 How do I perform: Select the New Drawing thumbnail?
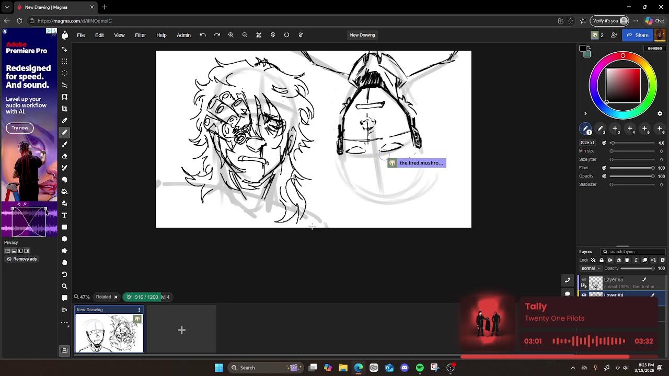coord(109,333)
